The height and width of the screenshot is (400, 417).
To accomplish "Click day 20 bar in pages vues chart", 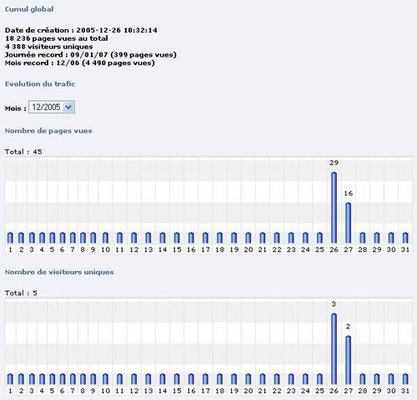I will 249,237.
